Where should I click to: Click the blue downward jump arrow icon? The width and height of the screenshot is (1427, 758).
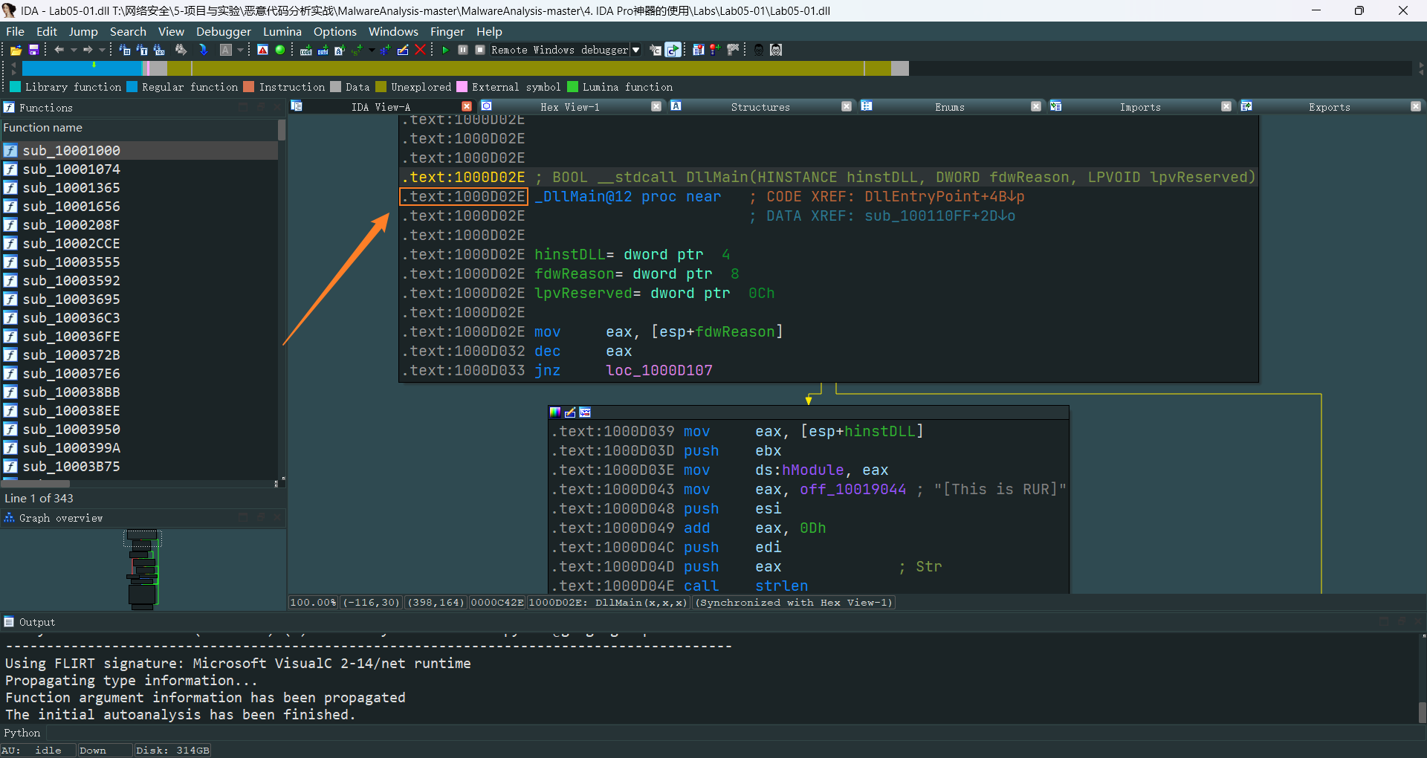click(x=204, y=50)
